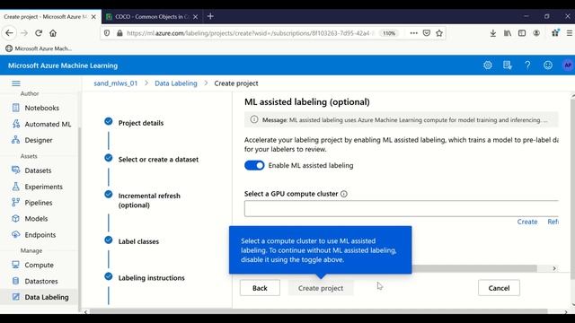Open the Endpoints sidebar icon
The width and height of the screenshot is (575, 323).
pyautogui.click(x=16, y=235)
